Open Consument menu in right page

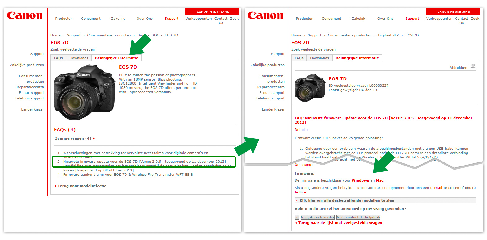331,19
